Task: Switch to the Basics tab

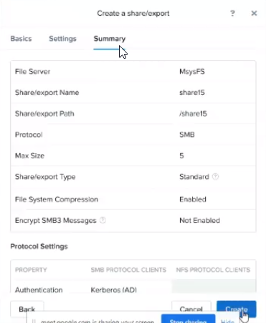Action: [21, 39]
